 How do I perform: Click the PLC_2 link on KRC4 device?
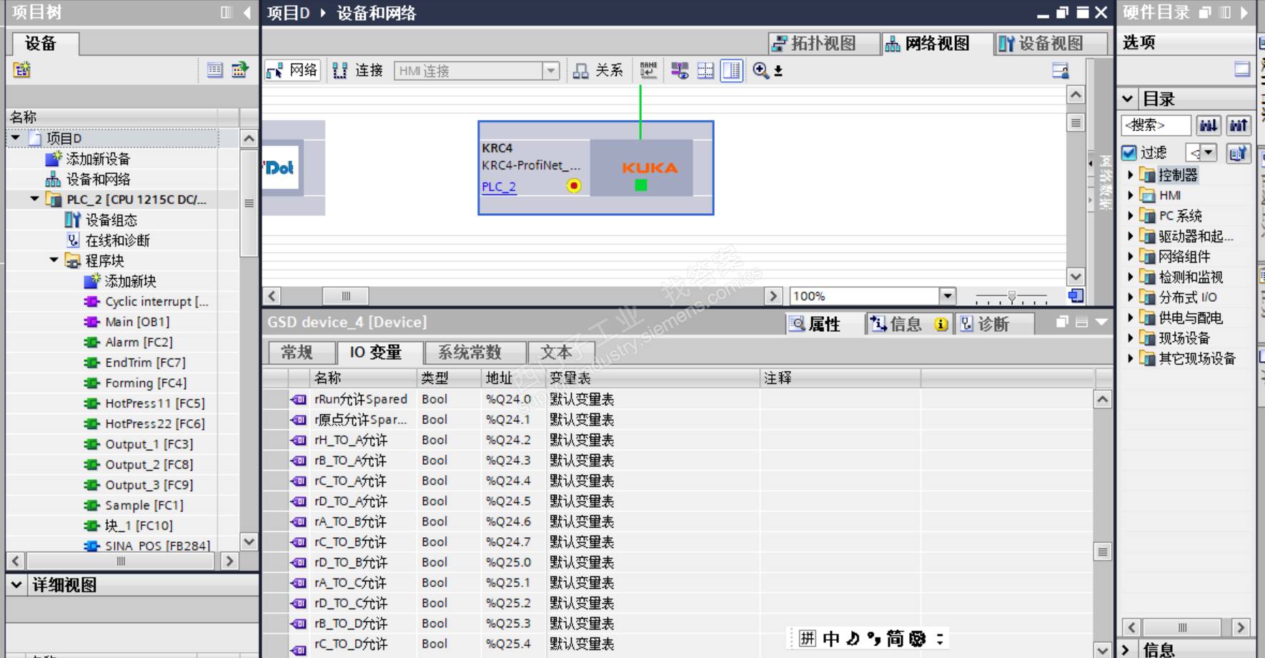tap(499, 187)
